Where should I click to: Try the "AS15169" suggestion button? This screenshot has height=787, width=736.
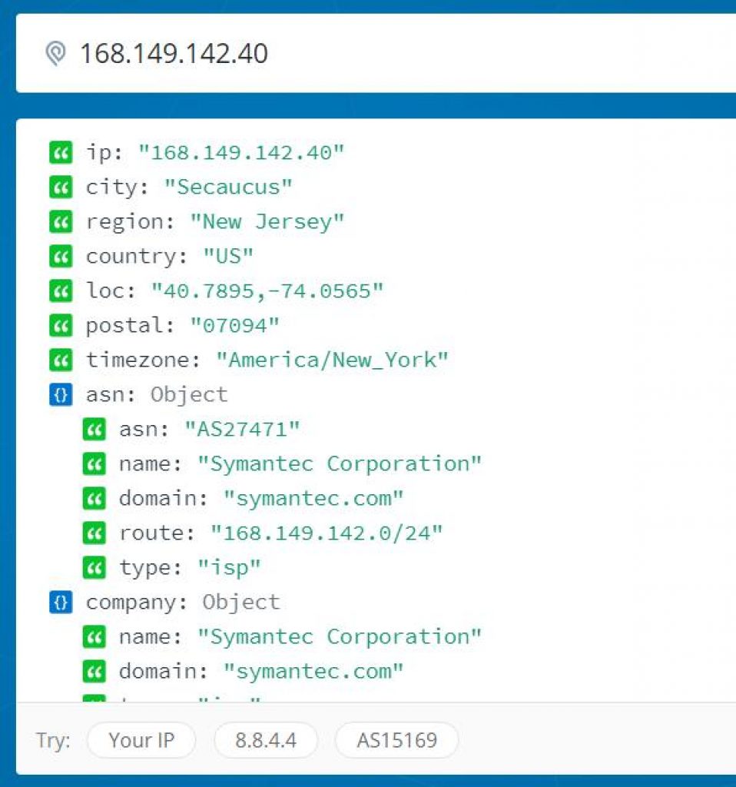click(x=397, y=740)
